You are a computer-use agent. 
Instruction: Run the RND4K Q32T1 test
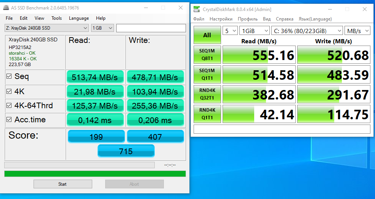point(207,94)
